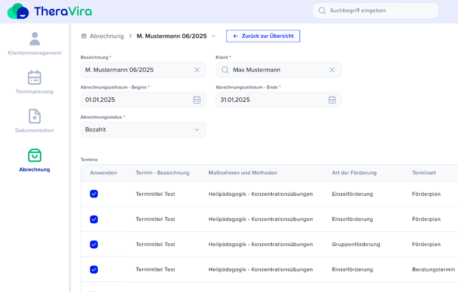The height and width of the screenshot is (292, 458).
Task: Uncheck Anwenden for the first Termintitel Test row
Action: [94, 194]
